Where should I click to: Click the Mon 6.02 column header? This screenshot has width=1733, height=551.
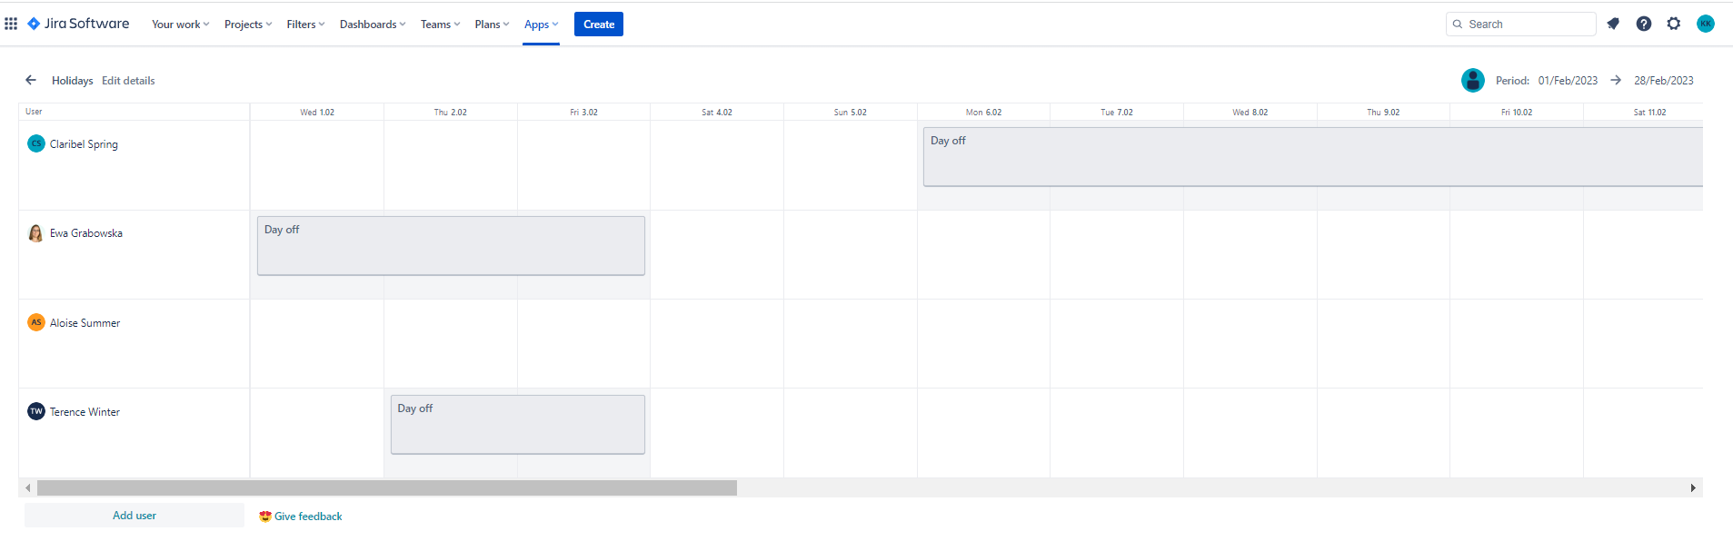(983, 113)
